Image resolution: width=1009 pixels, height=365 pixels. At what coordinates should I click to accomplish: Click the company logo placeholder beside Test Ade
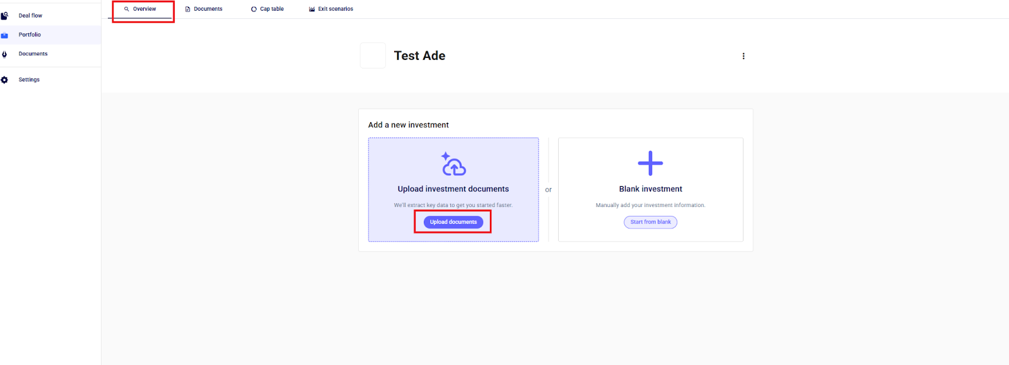pos(373,56)
